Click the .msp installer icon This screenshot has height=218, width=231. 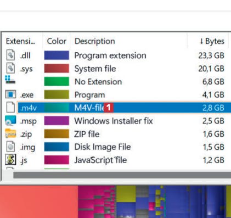(x=10, y=120)
